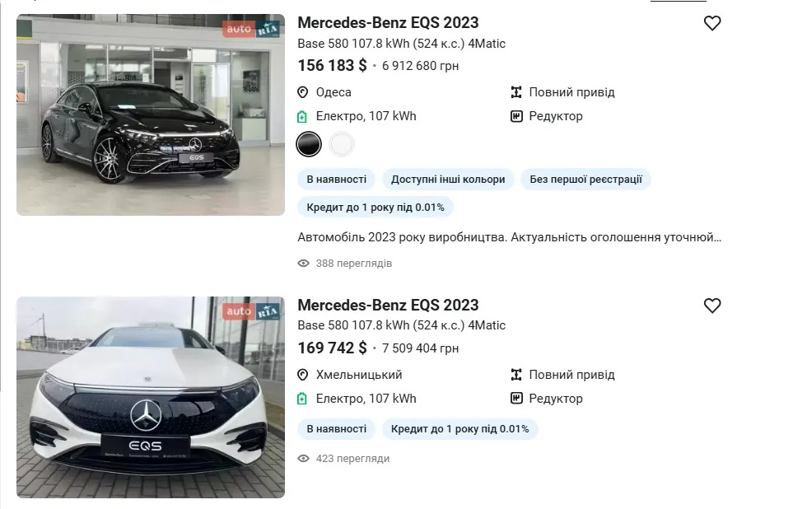The height and width of the screenshot is (509, 793).
Task: Select the В наявності tag on the white EQS
Action: pyautogui.click(x=336, y=428)
